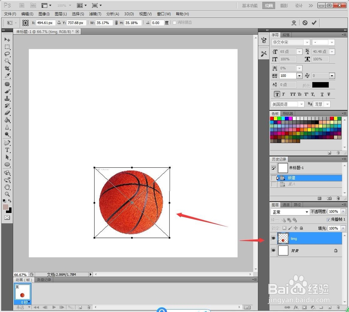Screen dimensions: 349x312
Task: Toggle Quick Mask mode
Action: [x=7, y=218]
